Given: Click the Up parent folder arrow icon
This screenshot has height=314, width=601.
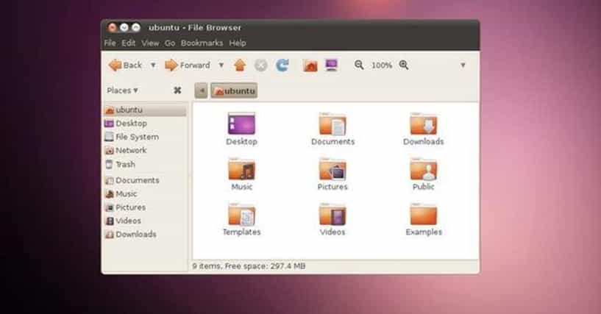Looking at the screenshot, I should click(239, 65).
